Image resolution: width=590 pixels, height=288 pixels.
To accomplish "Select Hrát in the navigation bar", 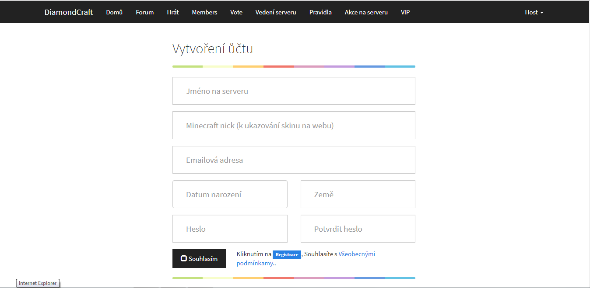I will 173,12.
